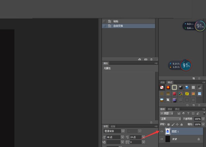The height and width of the screenshot is (147, 206).
Task: Click the pixel layer filter icon
Action: pos(179,113)
